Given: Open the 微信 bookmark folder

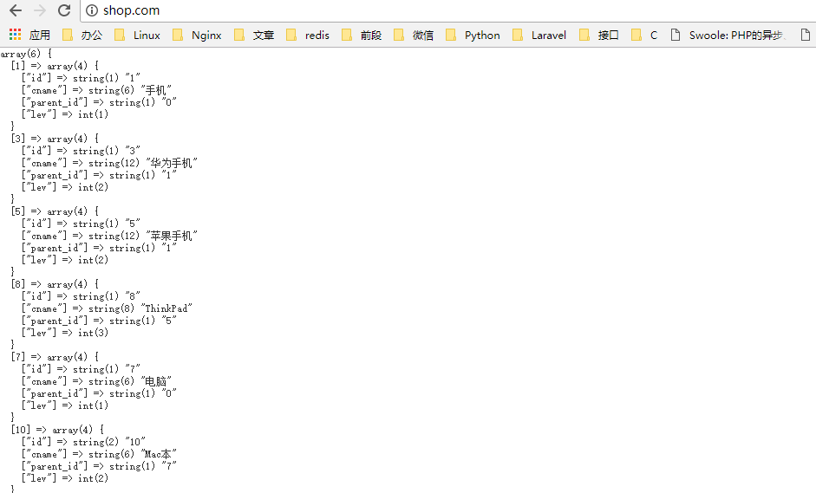Looking at the screenshot, I should [x=414, y=35].
